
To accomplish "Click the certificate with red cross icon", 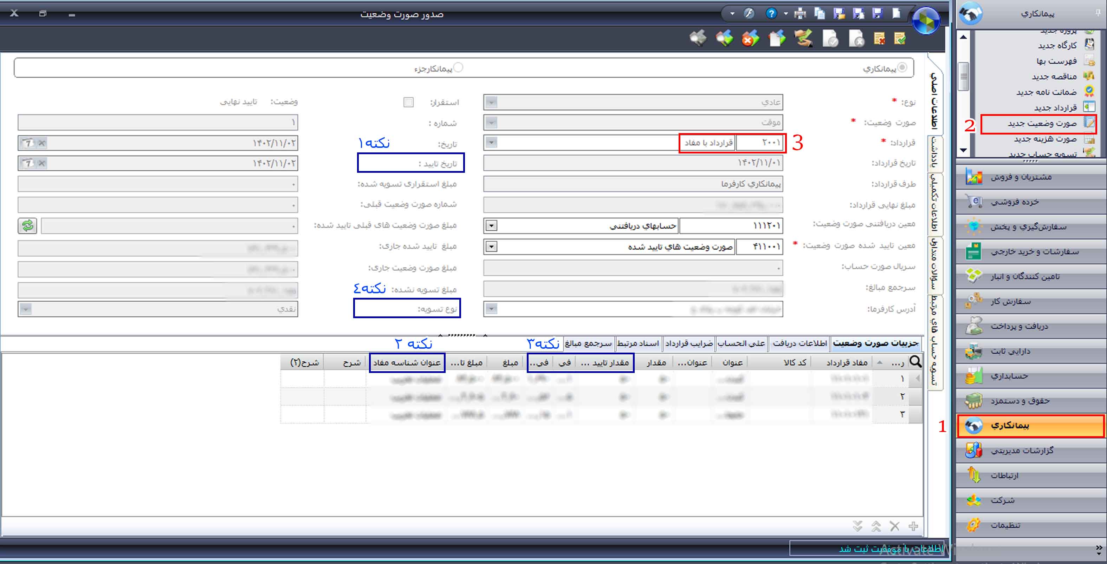I will pyautogui.click(x=879, y=39).
